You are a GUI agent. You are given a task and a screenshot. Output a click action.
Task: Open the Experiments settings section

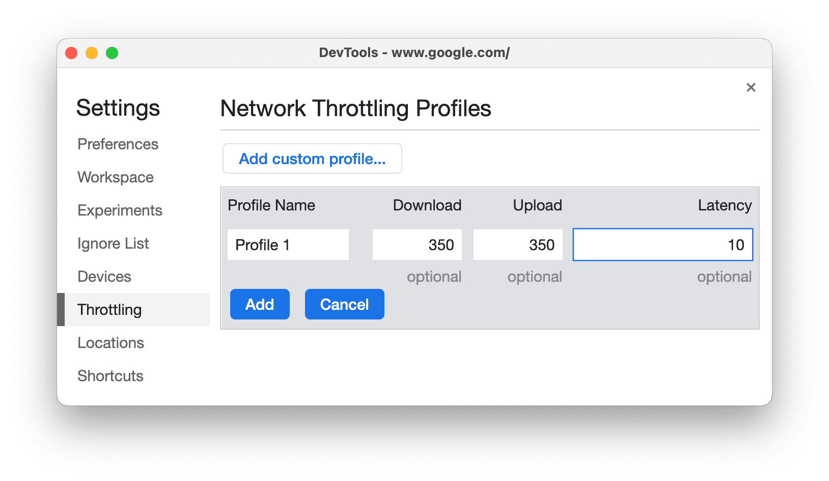(120, 210)
